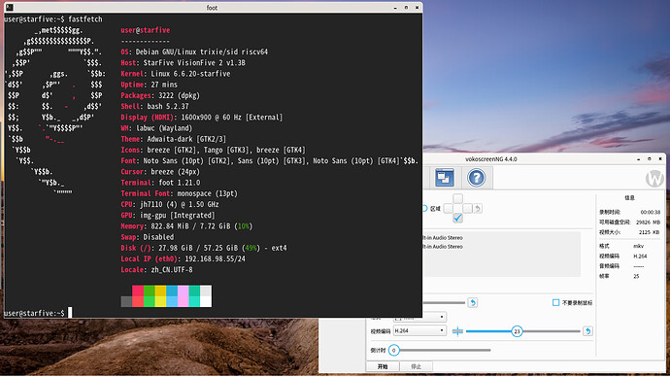
Task: Select the 区域 radio button
Action: [x=424, y=209]
